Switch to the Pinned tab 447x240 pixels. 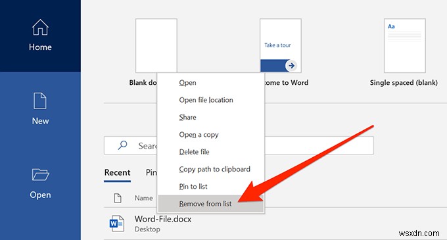151,172
